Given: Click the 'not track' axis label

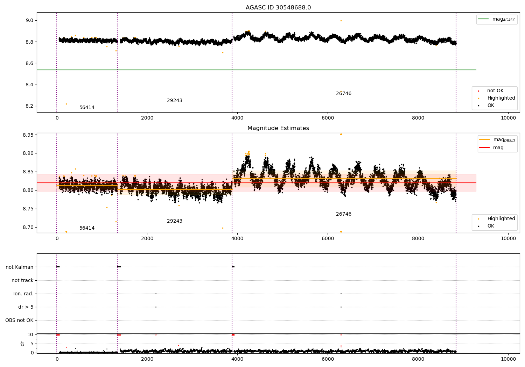Looking at the screenshot, I should 22,280.
